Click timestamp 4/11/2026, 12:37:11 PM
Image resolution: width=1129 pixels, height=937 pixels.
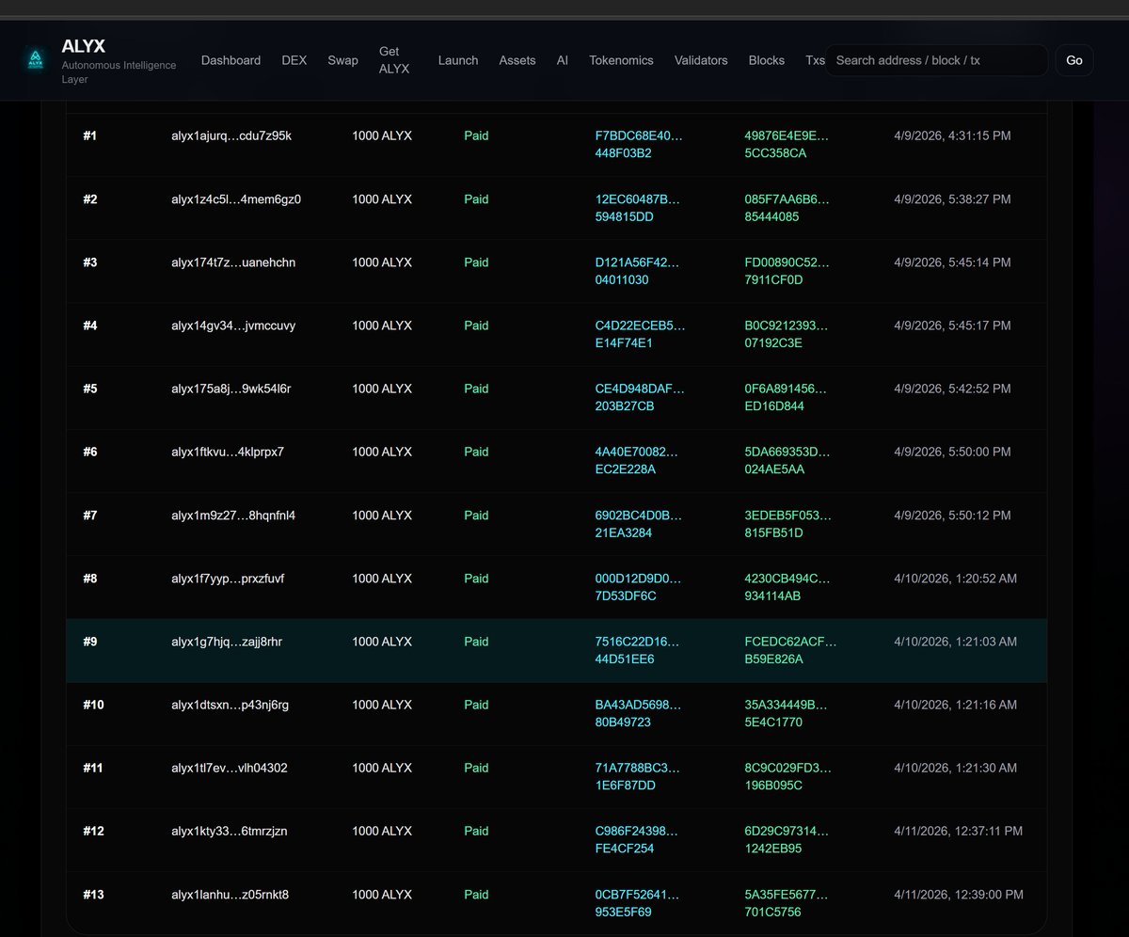[958, 831]
